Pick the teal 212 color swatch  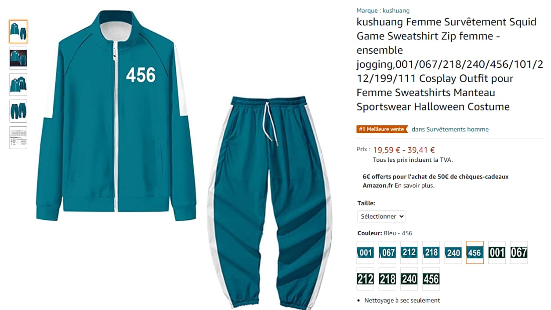(409, 252)
